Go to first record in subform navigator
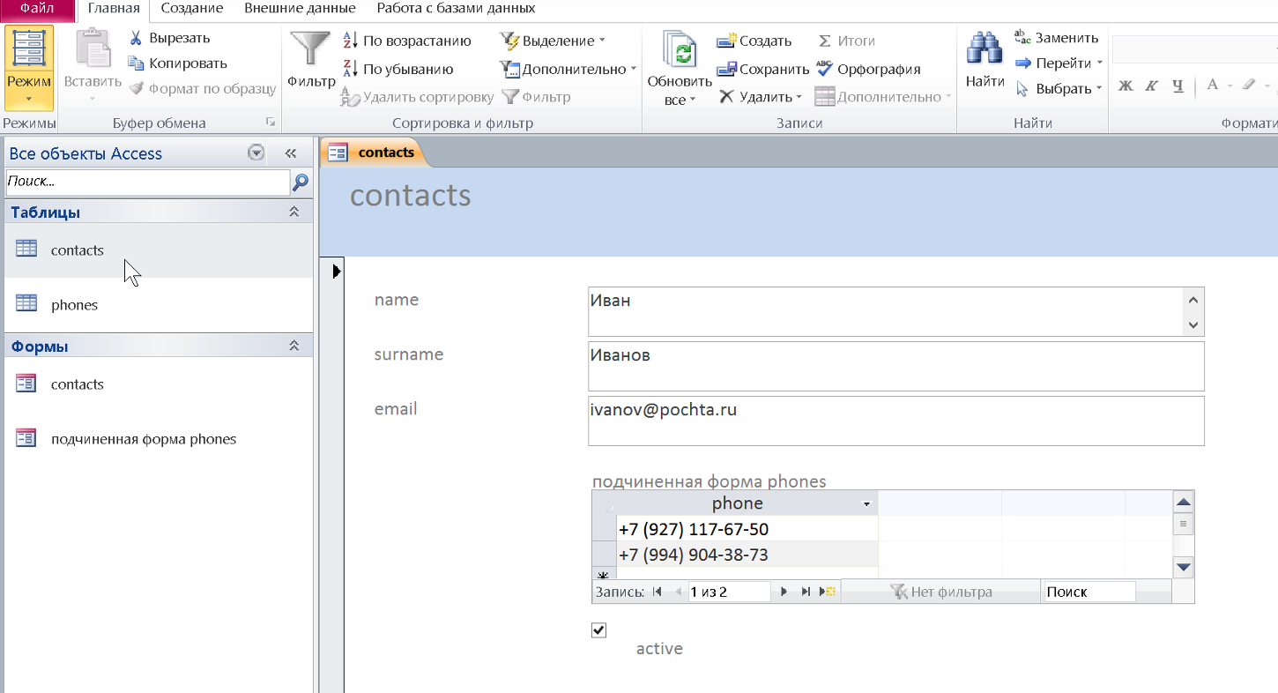The height and width of the screenshot is (693, 1278). 658,592
